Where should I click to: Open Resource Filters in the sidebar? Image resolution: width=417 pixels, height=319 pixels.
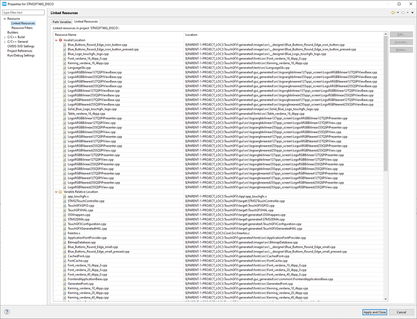click(22, 28)
